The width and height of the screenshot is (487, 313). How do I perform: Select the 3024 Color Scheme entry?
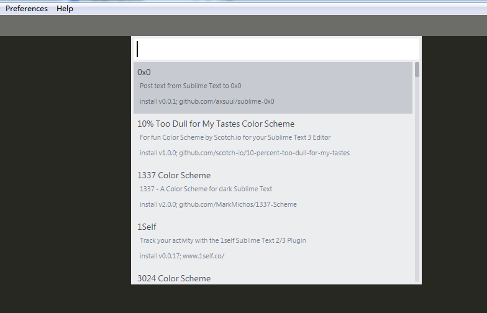[273, 277]
